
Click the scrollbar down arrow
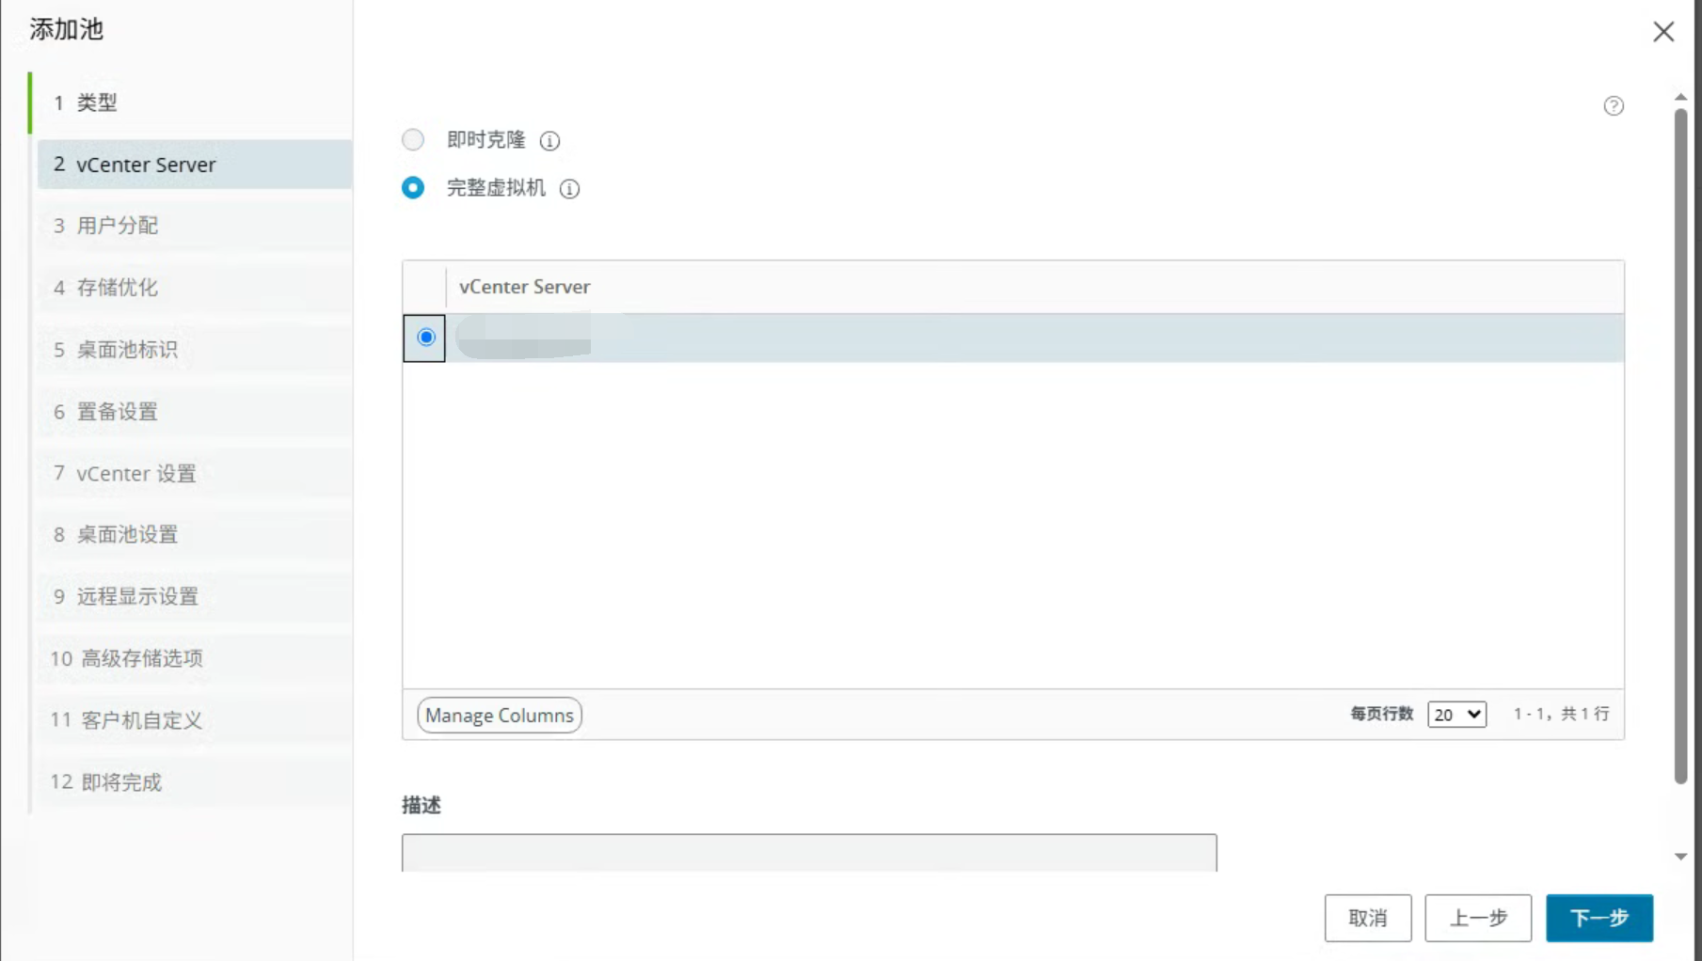tap(1680, 857)
